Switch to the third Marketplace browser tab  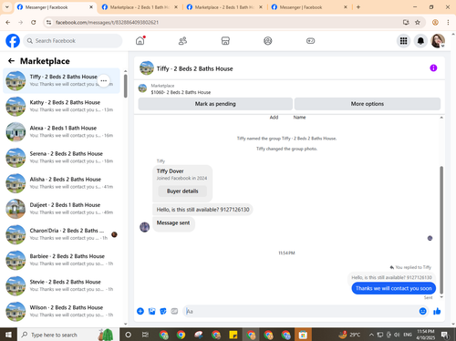click(224, 7)
